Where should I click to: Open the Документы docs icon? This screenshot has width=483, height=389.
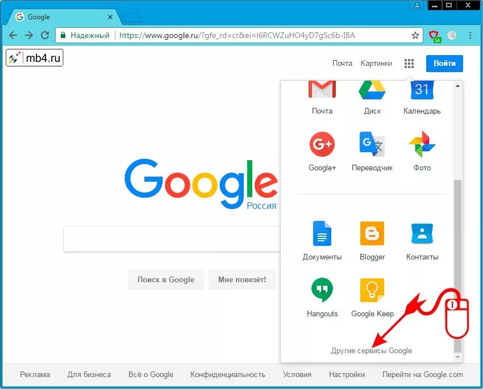pos(322,233)
